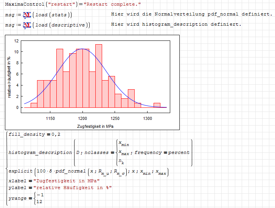Click the text about histogram_description definition
Screen dimensions: 275x208
[176, 25]
